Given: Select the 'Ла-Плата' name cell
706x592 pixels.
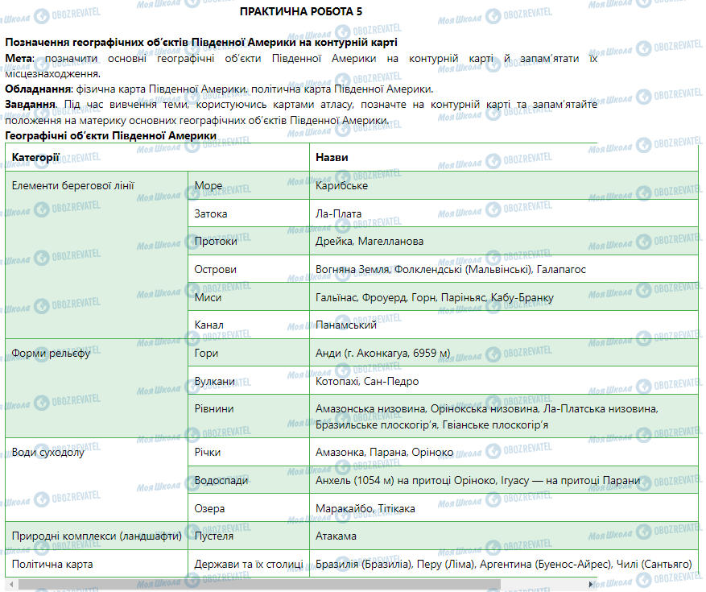Looking at the screenshot, I should [339, 214].
